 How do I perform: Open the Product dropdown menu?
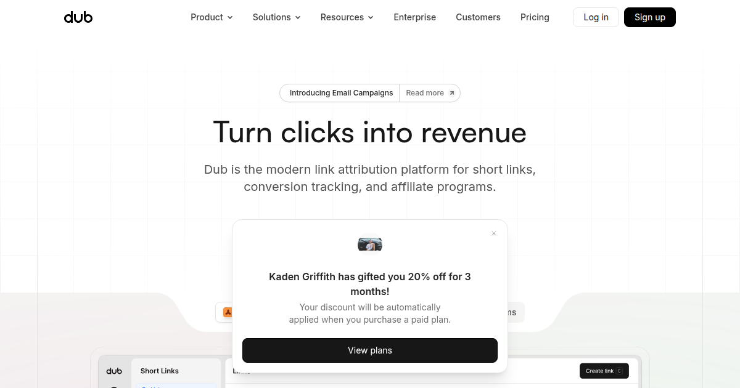point(207,17)
